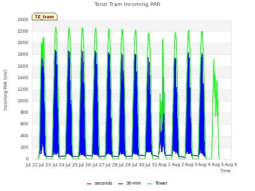Image resolution: width=255 pixels, height=191 pixels.
Task: Click the 200 y-axis tick label
Action: [24, 147]
